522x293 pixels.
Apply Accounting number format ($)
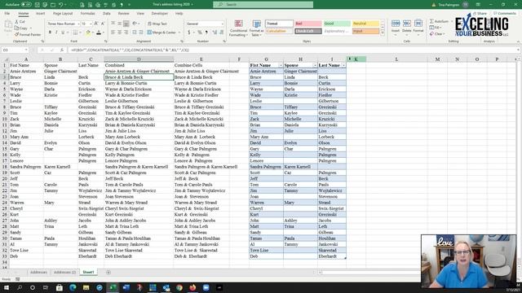click(x=188, y=33)
